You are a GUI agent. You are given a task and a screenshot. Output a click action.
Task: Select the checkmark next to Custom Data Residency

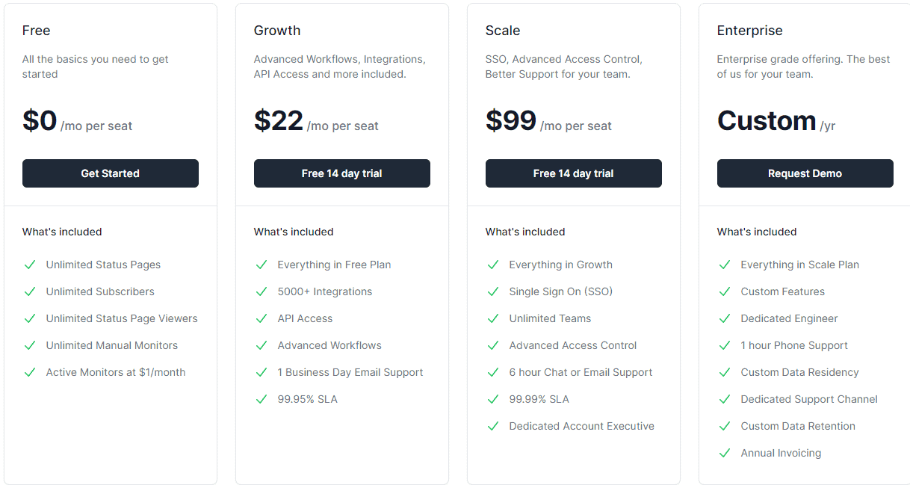point(725,372)
